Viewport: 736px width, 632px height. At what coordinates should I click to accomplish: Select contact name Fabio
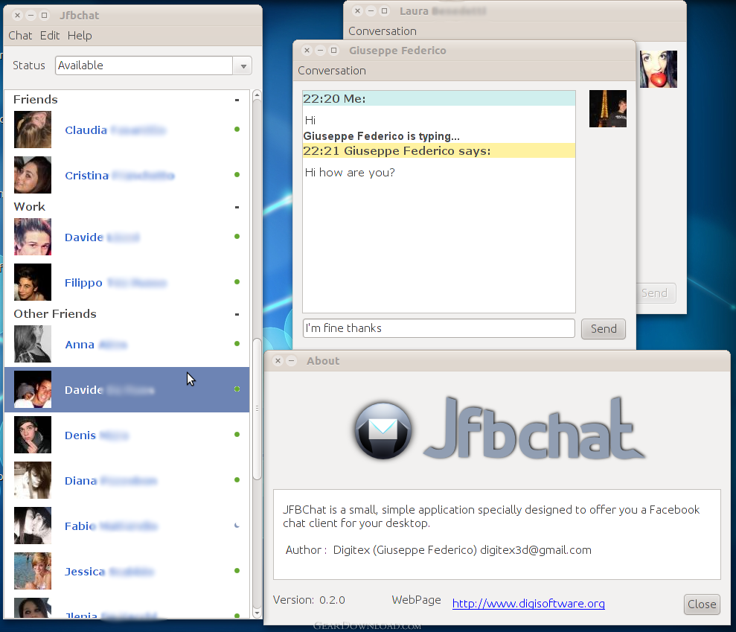coord(80,526)
